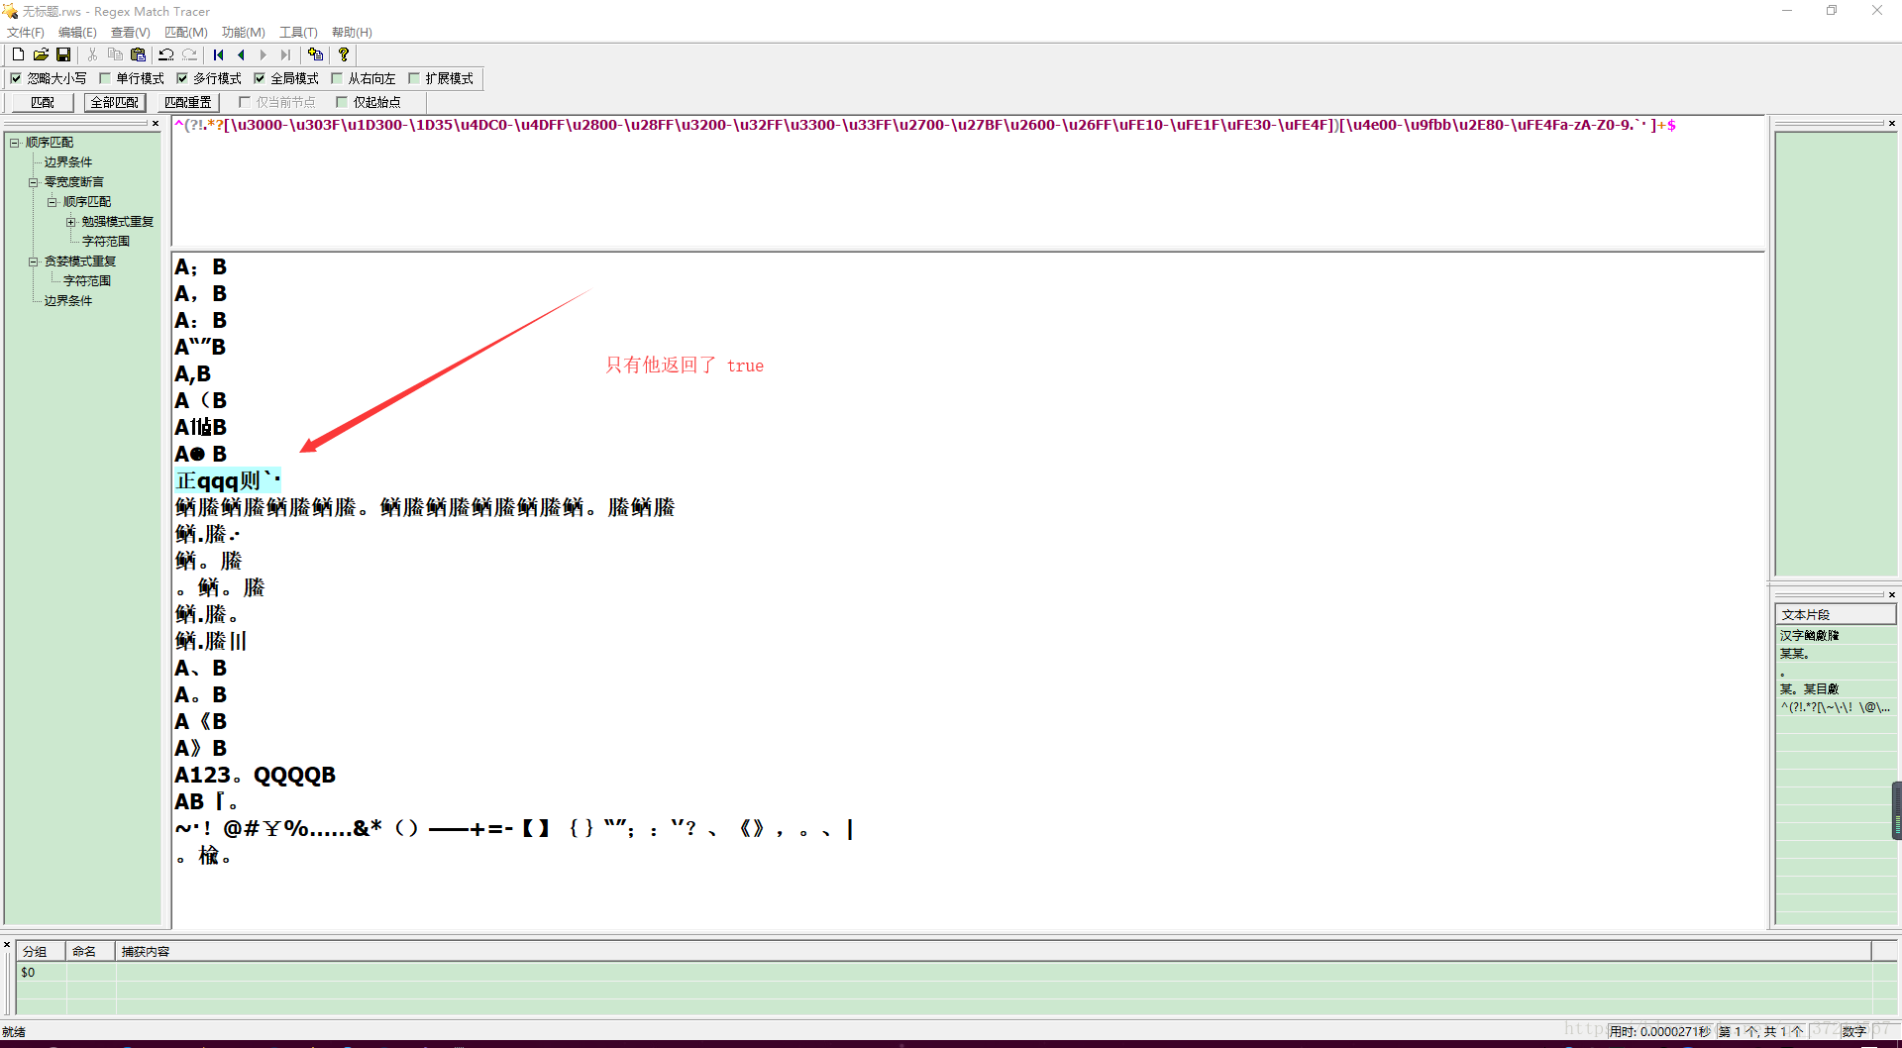Jump to the last match

point(286,54)
